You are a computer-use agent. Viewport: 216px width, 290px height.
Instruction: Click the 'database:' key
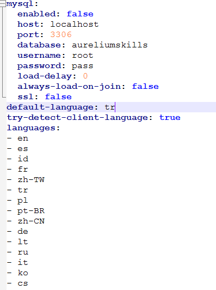tap(41, 45)
